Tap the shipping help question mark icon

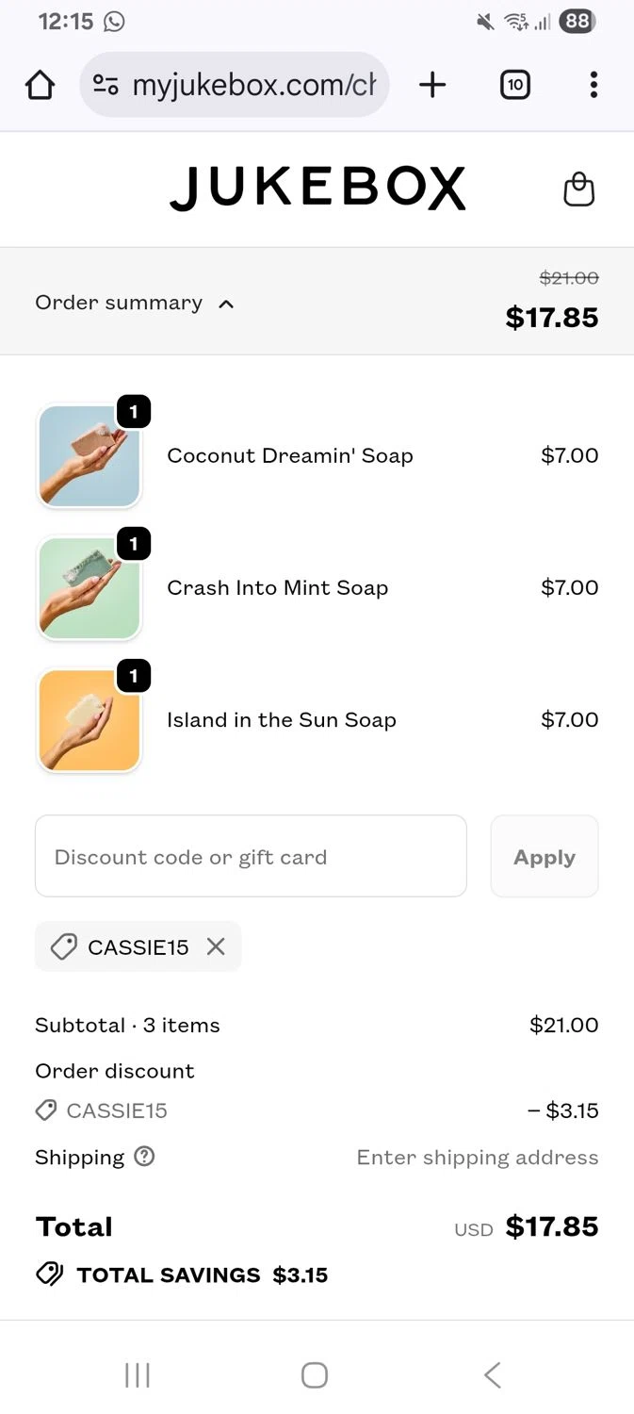coord(144,1157)
